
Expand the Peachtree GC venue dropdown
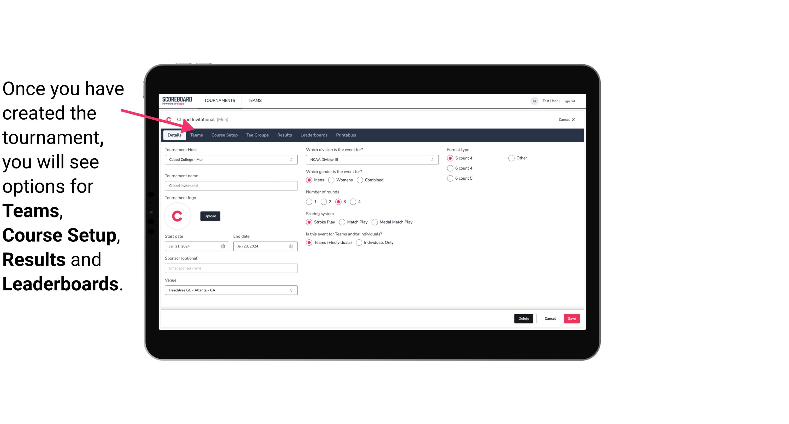(x=292, y=290)
